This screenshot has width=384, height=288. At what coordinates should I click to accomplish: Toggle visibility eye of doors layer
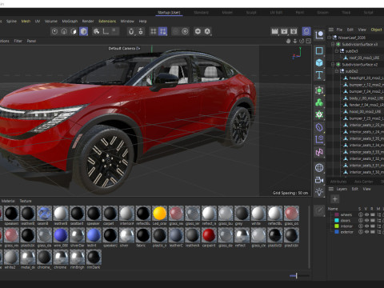(366, 221)
